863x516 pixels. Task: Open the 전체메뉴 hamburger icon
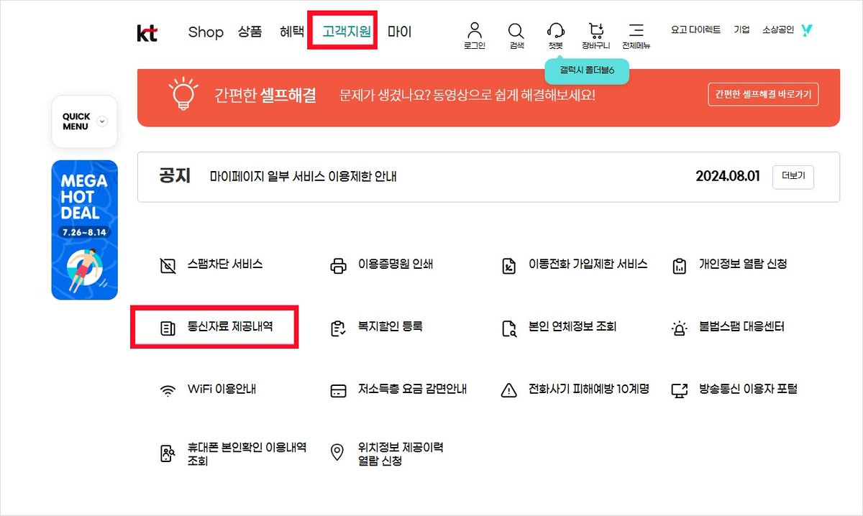point(636,30)
